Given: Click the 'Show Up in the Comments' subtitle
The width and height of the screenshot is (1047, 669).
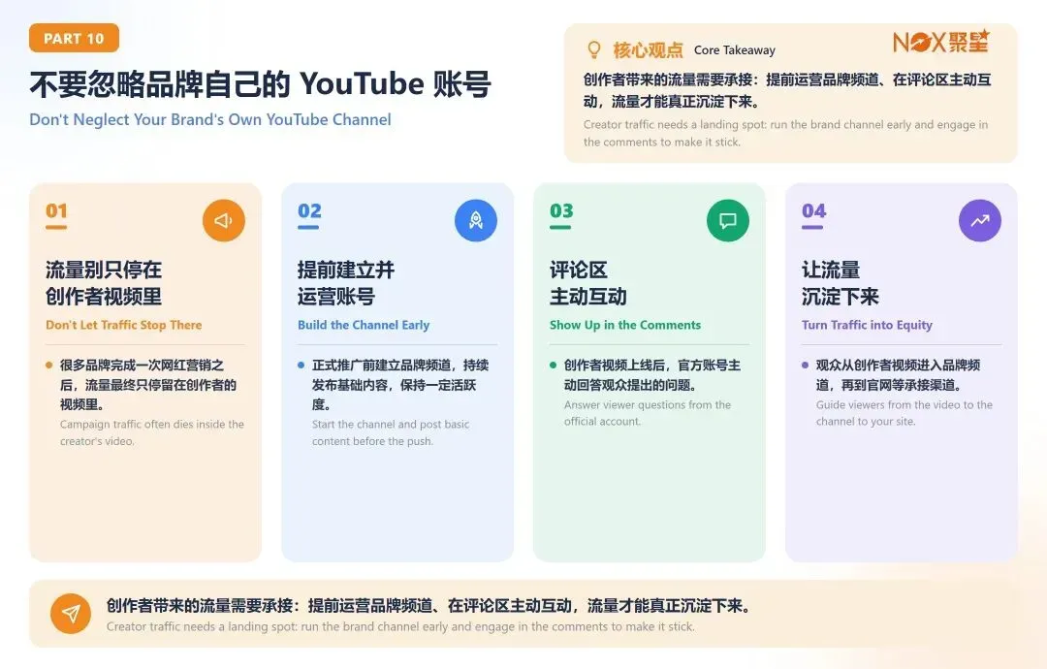Looking at the screenshot, I should (x=625, y=325).
